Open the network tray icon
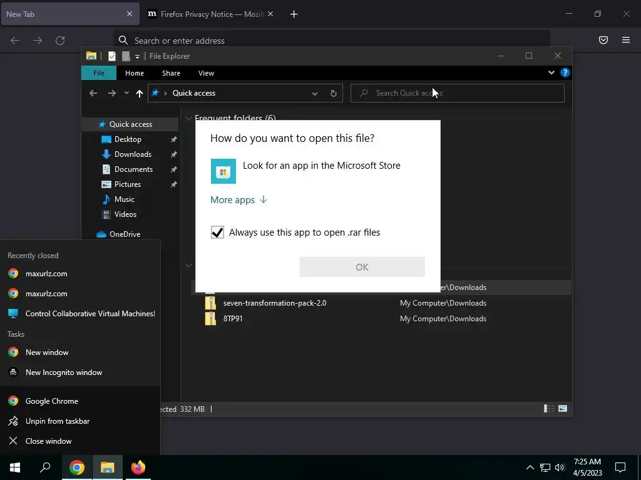The width and height of the screenshot is (641, 480). click(x=545, y=467)
